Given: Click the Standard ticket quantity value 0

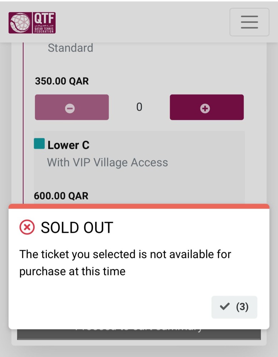Looking at the screenshot, I should pos(139,107).
